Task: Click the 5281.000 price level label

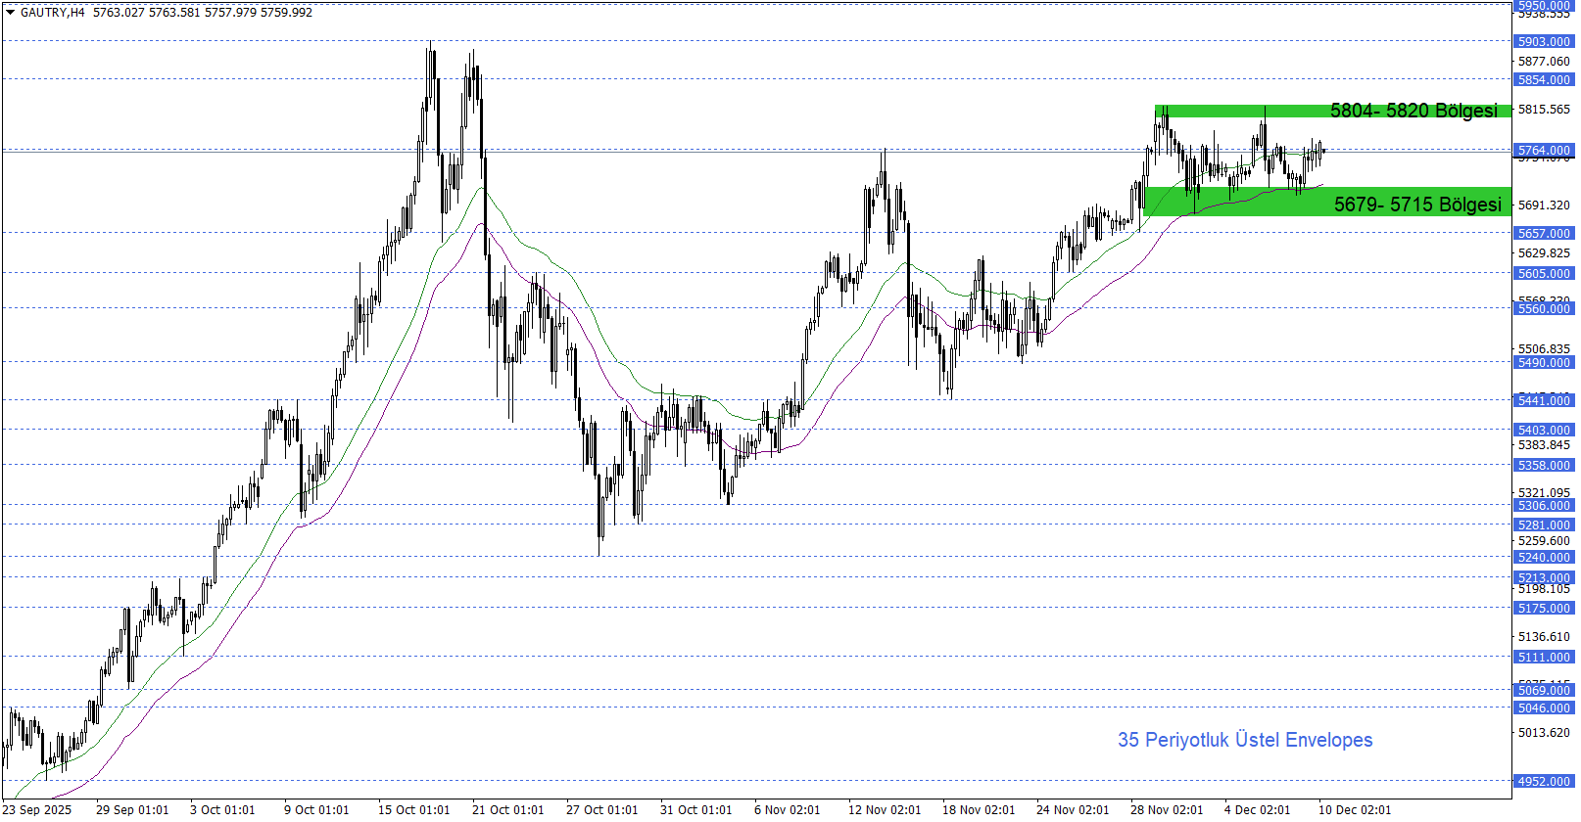Action: (1544, 525)
